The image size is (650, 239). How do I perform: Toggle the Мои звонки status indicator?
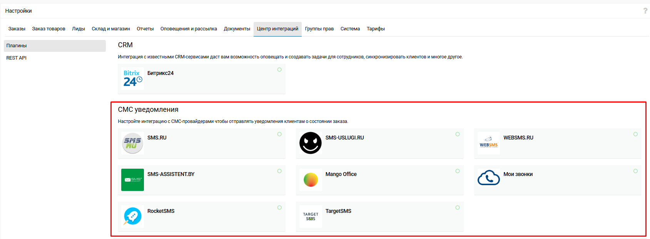tap(636, 171)
